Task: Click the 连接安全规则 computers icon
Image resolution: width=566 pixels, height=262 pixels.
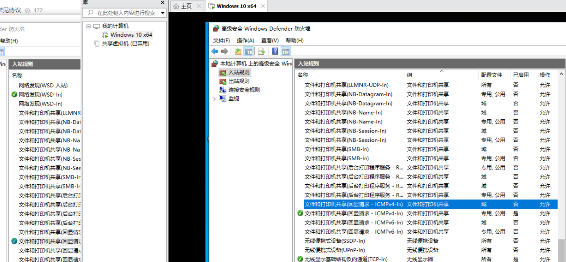Action: click(223, 90)
